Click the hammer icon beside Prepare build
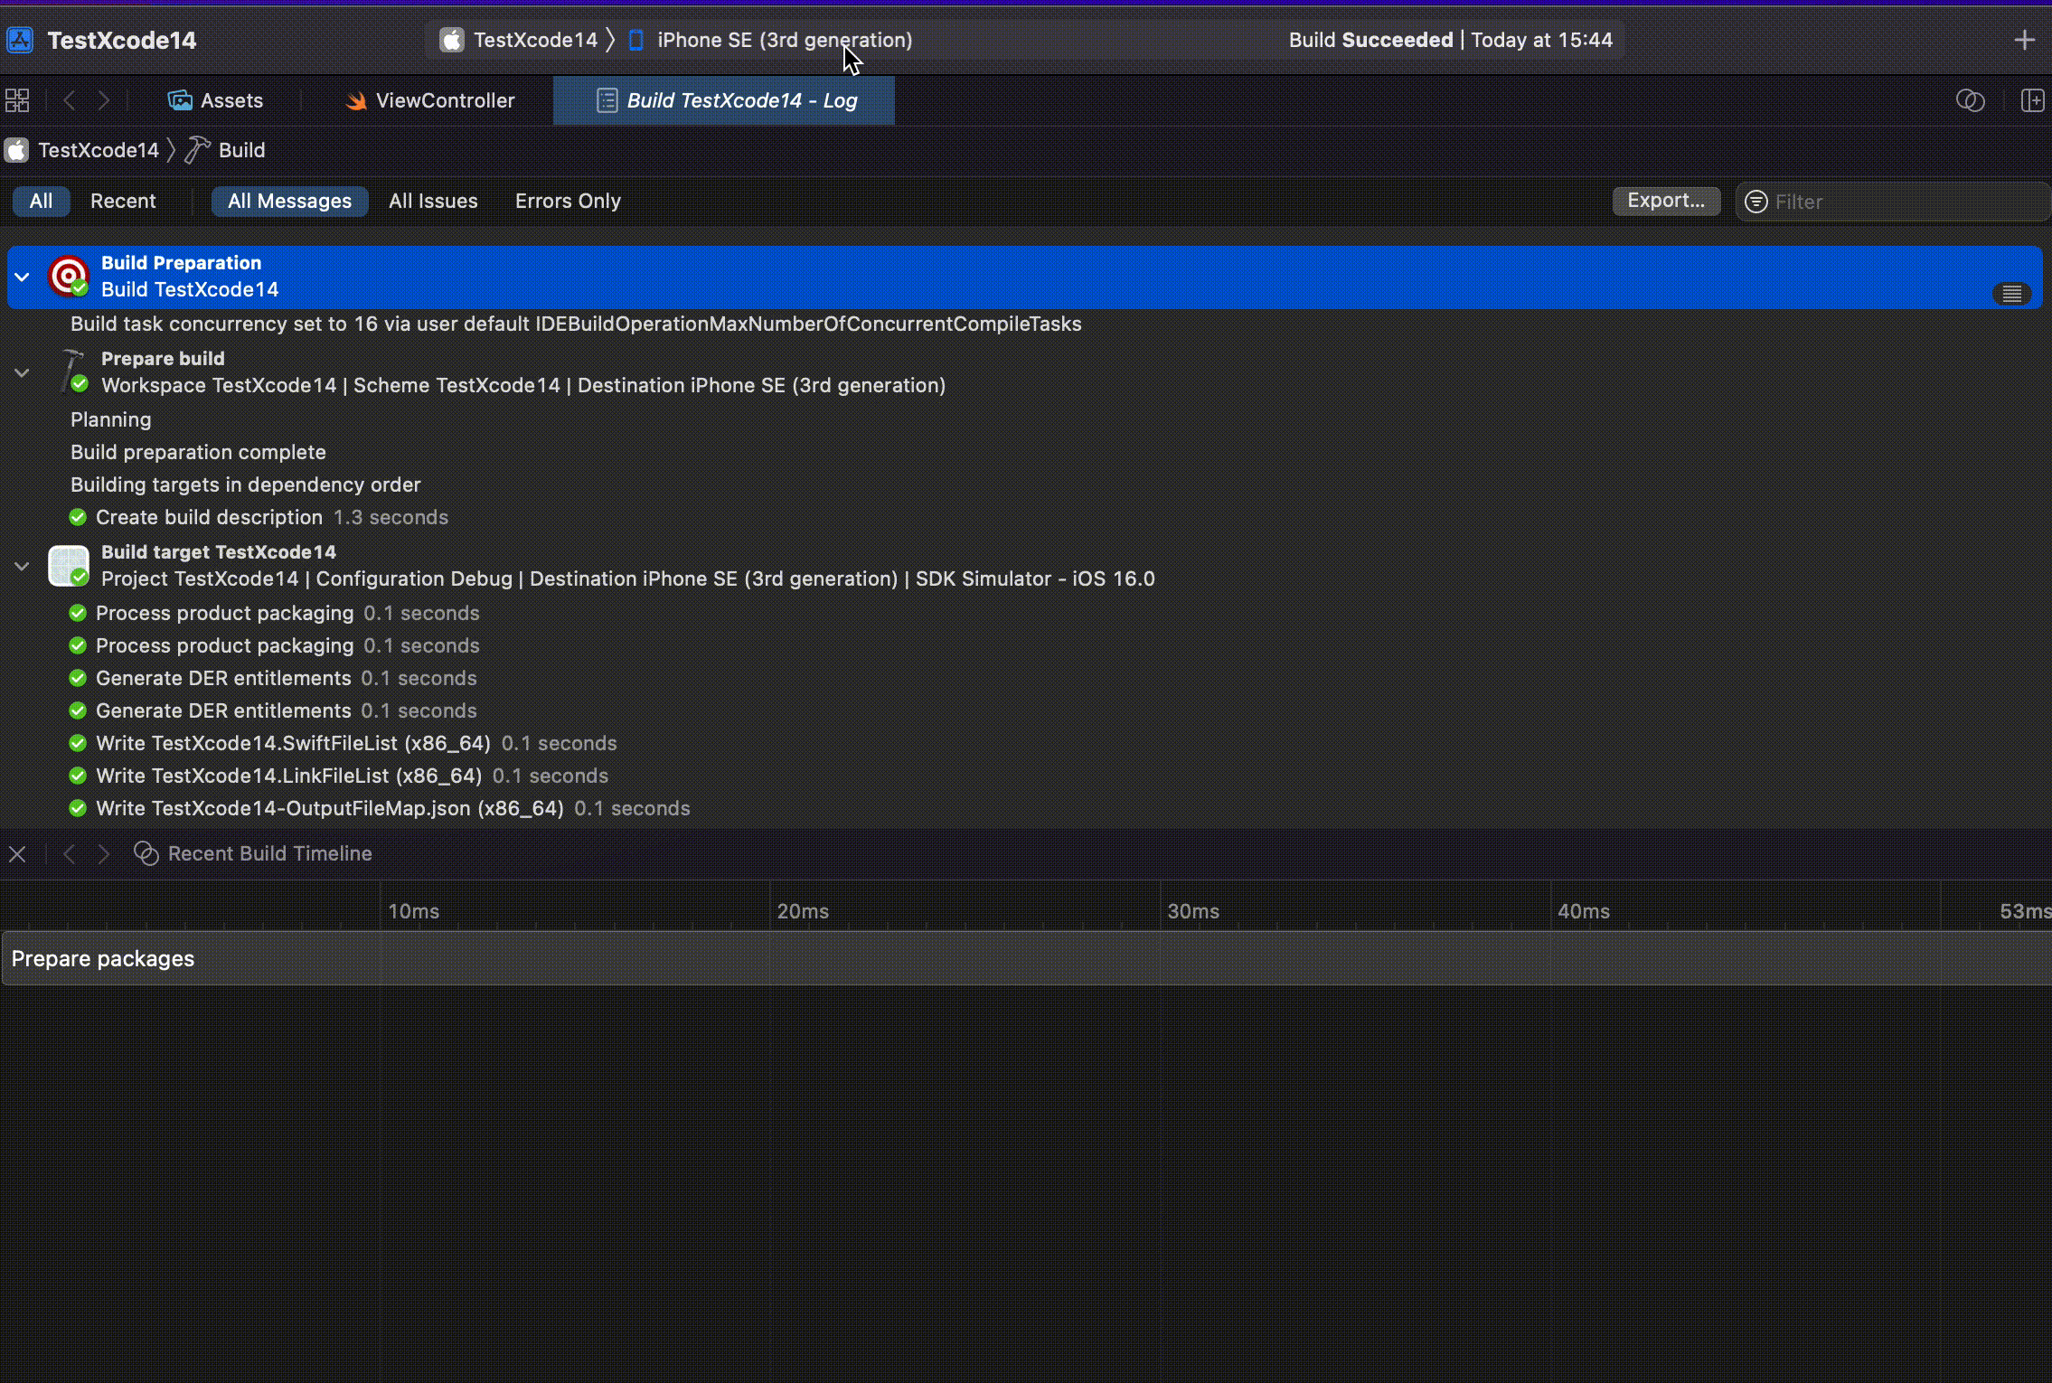The width and height of the screenshot is (2052, 1383). 72,371
